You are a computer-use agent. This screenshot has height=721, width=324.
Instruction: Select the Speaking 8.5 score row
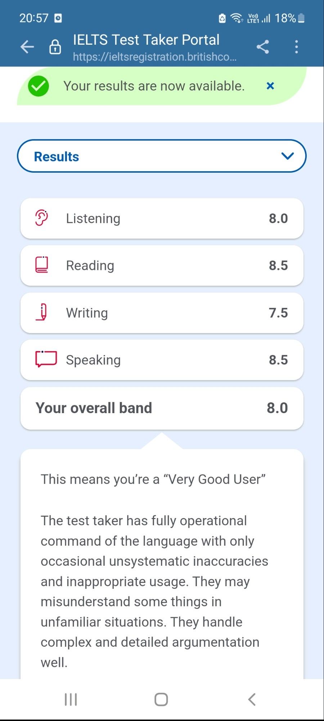(x=162, y=360)
